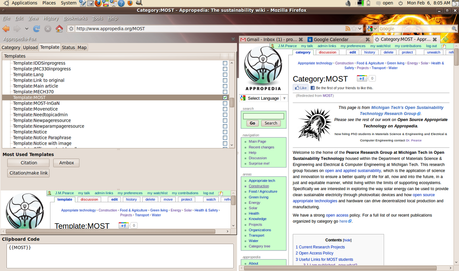
Task: Check the Template:Link to original checkbox
Action: click(225, 81)
